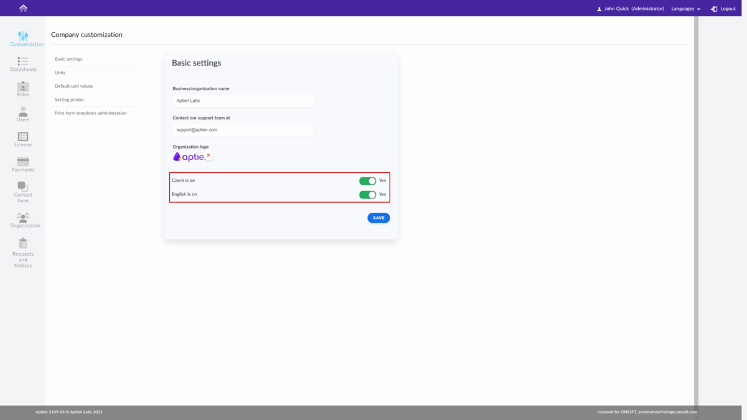Click the Business/organization name field

coord(243,101)
